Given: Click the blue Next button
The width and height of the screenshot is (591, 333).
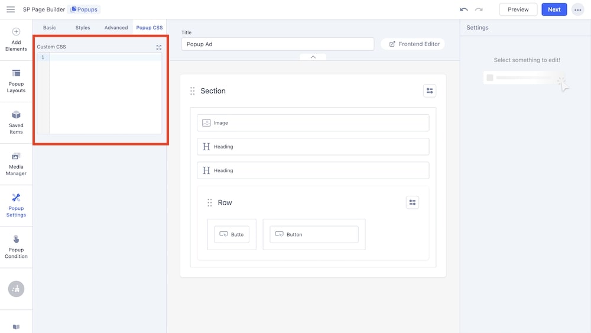Looking at the screenshot, I should click(554, 9).
